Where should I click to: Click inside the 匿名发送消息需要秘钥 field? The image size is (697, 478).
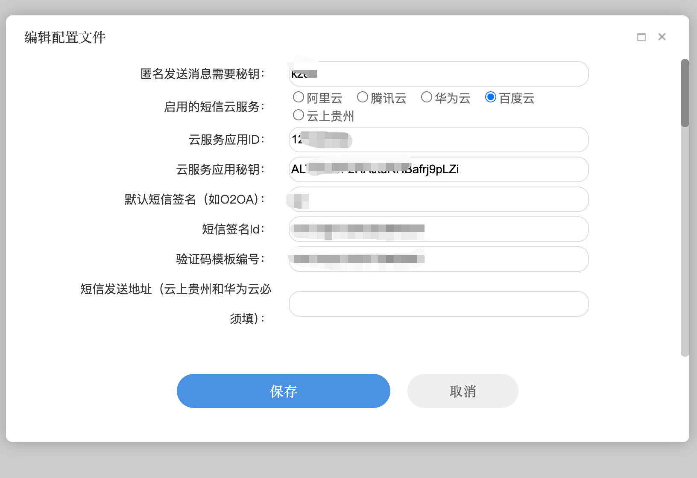438,73
